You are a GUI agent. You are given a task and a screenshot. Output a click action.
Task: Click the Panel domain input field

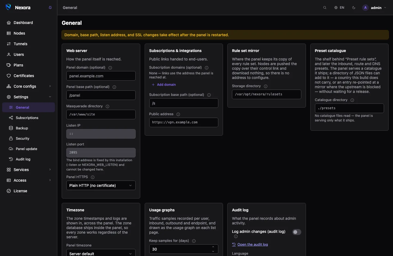point(101,76)
